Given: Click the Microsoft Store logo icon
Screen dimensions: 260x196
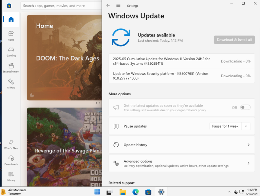Looking at the screenshot, I should pyautogui.click(x=9, y=6).
